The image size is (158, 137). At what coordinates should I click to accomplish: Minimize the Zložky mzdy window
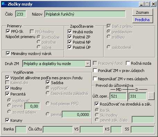(142, 4)
